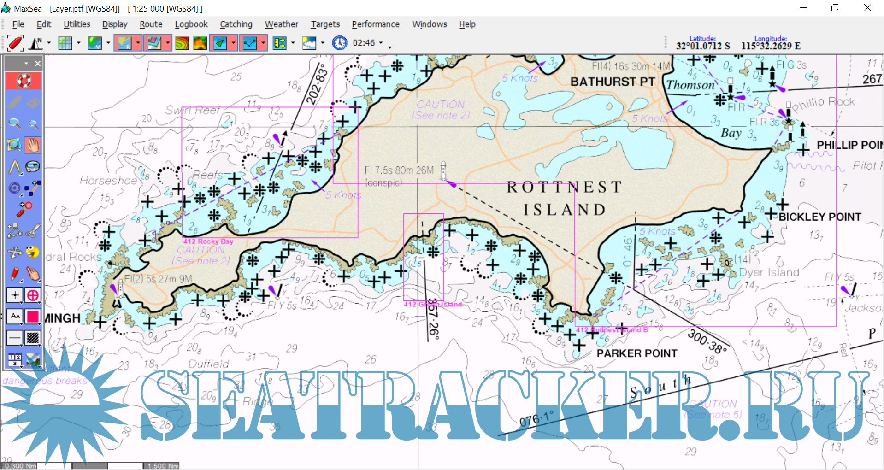
Task: Select the large magnifier zoom-in tool
Action: point(15,123)
